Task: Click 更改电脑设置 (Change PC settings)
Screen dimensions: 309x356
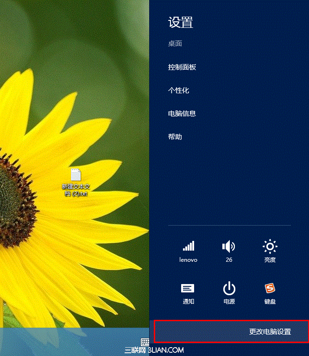Action: click(231, 331)
